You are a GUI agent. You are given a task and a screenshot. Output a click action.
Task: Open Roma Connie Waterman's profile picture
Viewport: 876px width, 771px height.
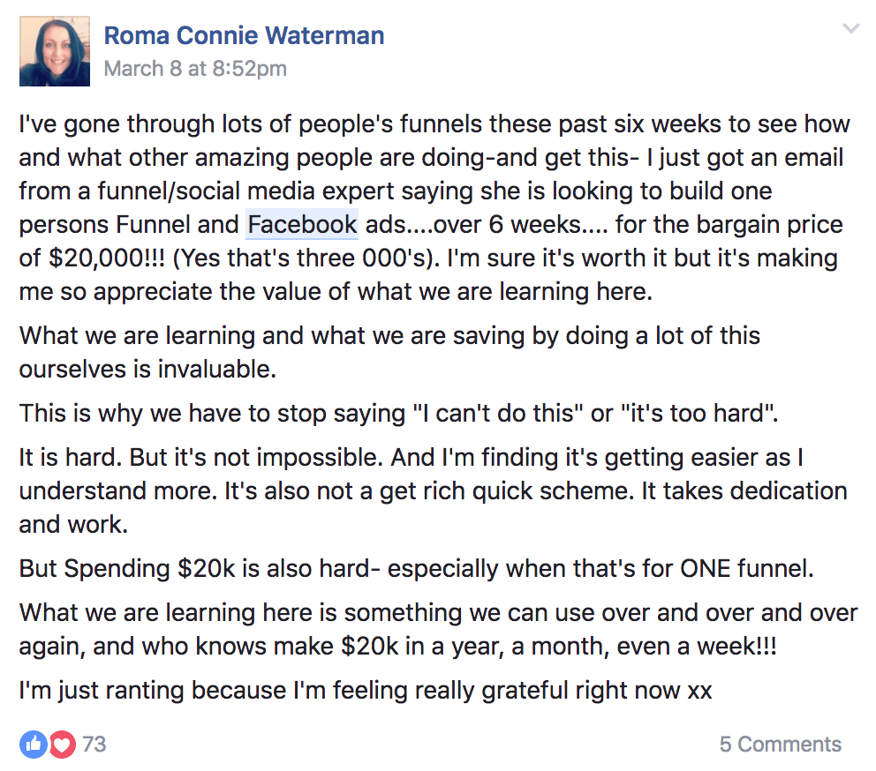point(53,53)
